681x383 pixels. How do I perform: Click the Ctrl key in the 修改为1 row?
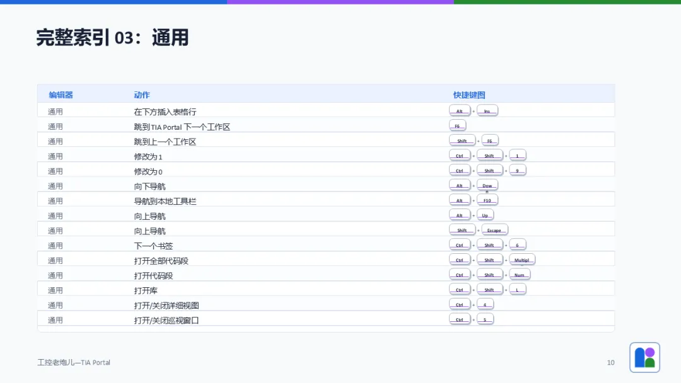460,156
